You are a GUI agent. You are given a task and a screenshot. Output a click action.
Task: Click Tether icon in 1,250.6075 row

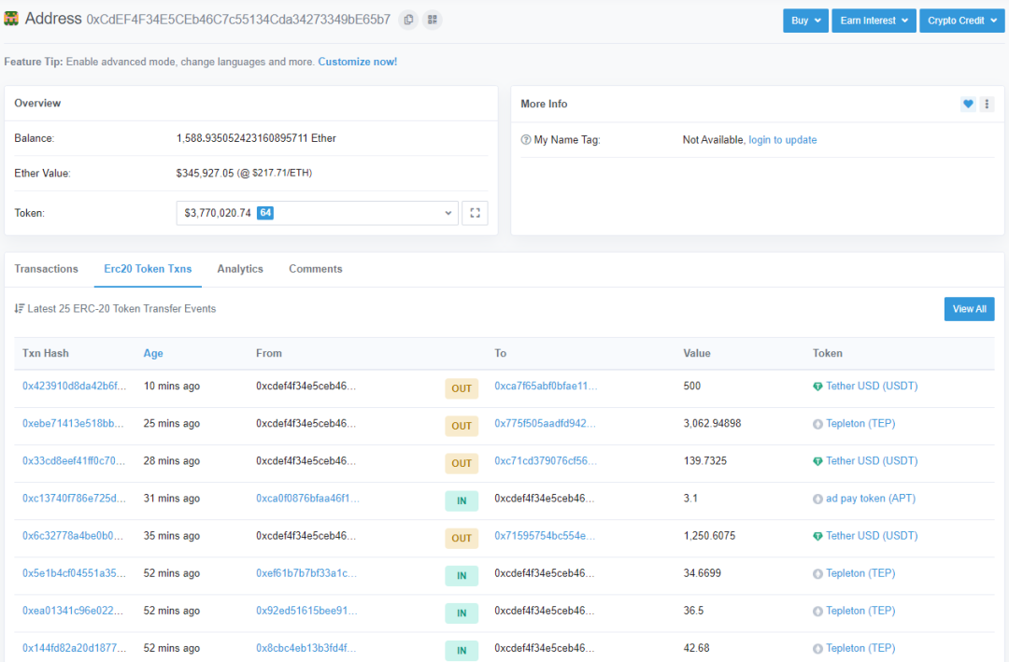coord(817,536)
